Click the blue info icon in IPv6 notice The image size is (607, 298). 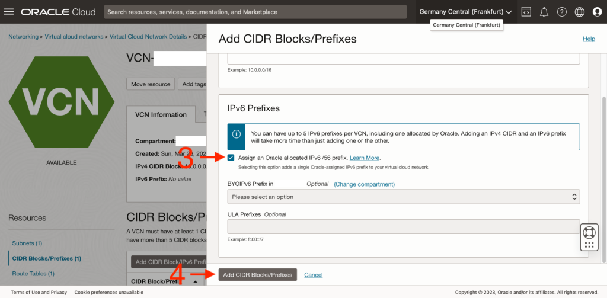point(236,134)
